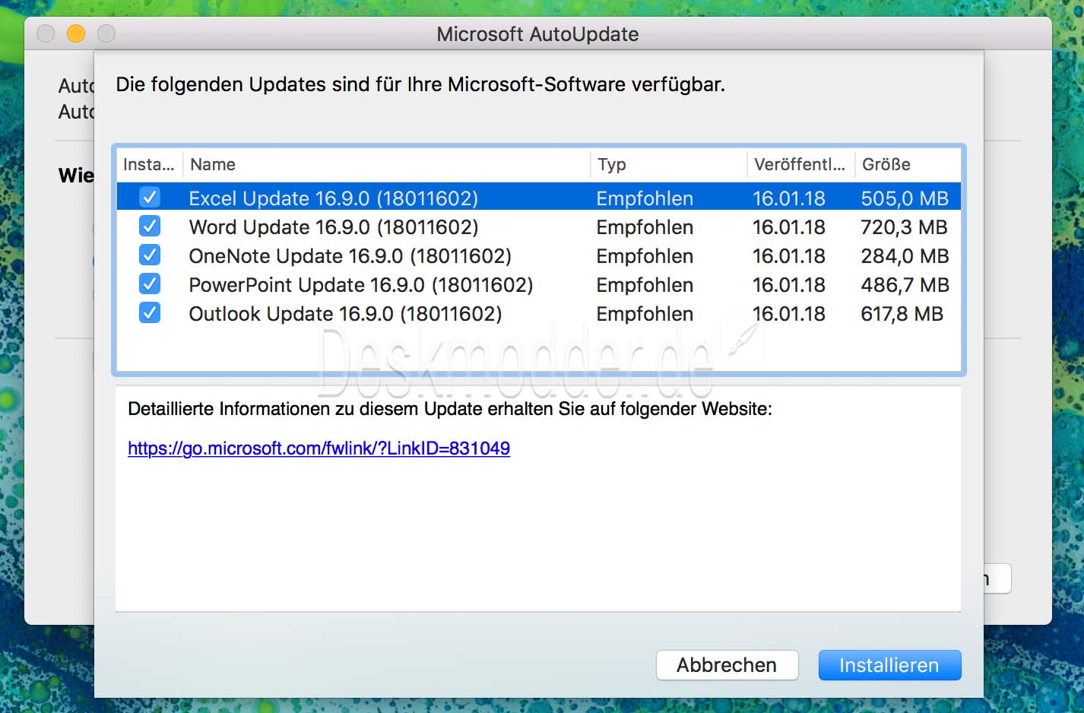Click the 617,8 MB size value
Viewport: 1084px width, 713px height.
(902, 314)
